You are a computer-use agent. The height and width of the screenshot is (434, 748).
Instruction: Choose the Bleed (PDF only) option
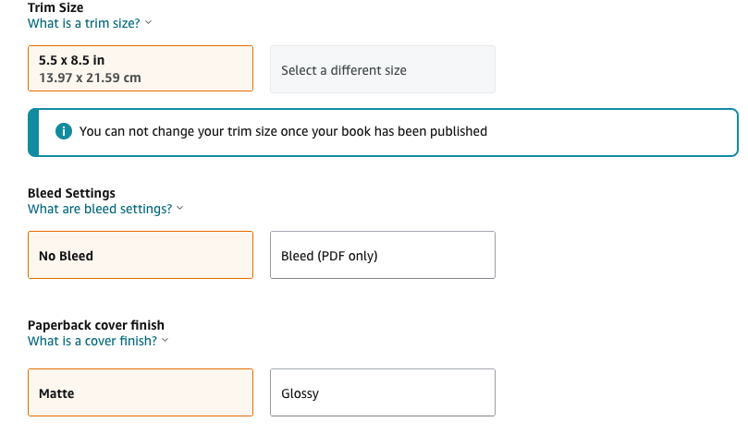pyautogui.click(x=383, y=255)
